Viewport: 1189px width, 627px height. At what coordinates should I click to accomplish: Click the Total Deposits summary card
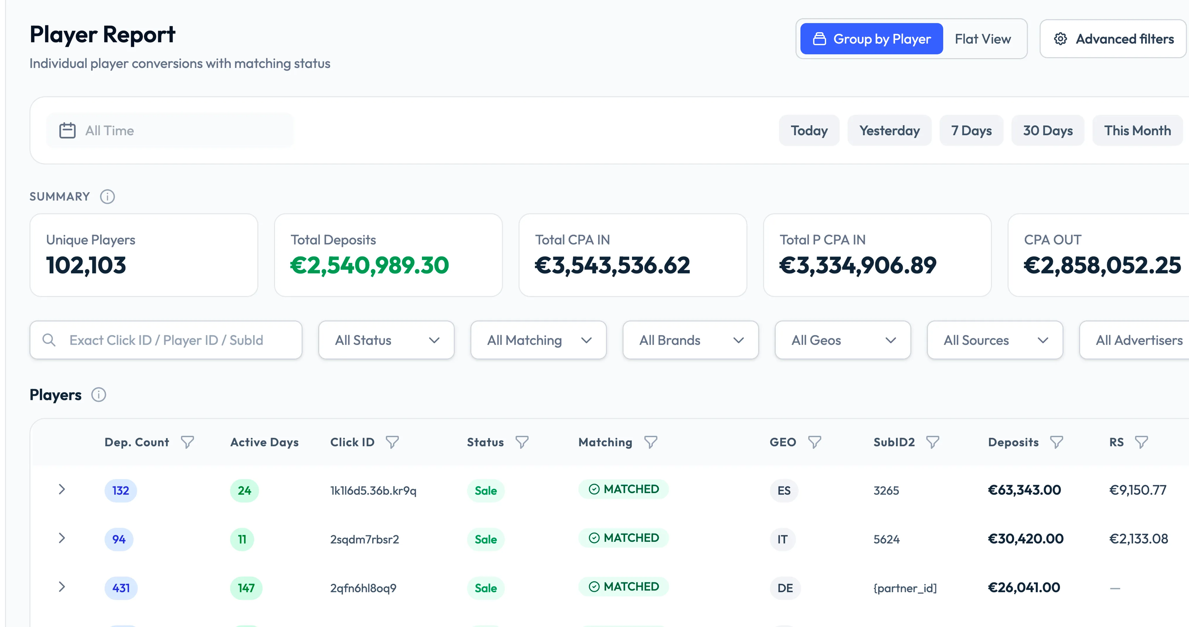click(388, 255)
